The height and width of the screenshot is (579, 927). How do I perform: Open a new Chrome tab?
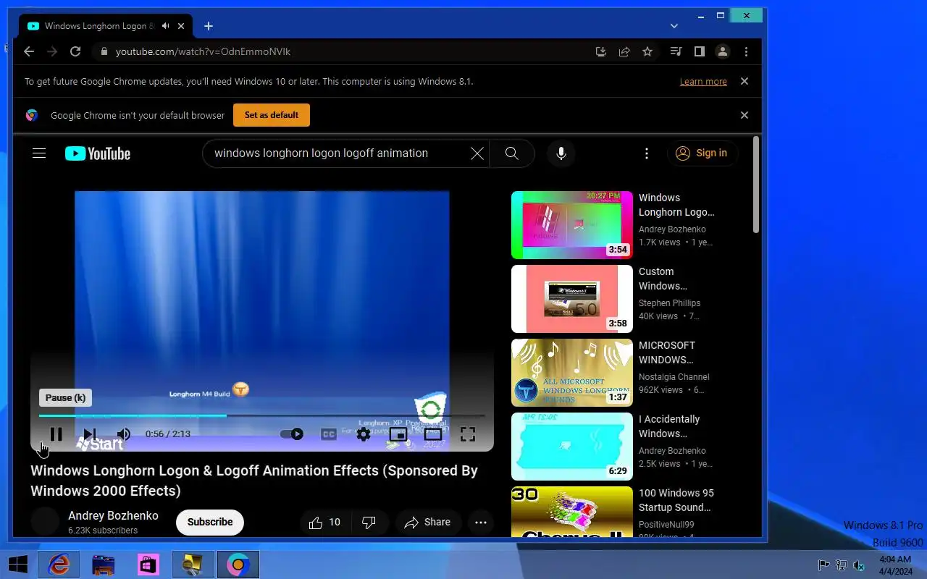(209, 26)
